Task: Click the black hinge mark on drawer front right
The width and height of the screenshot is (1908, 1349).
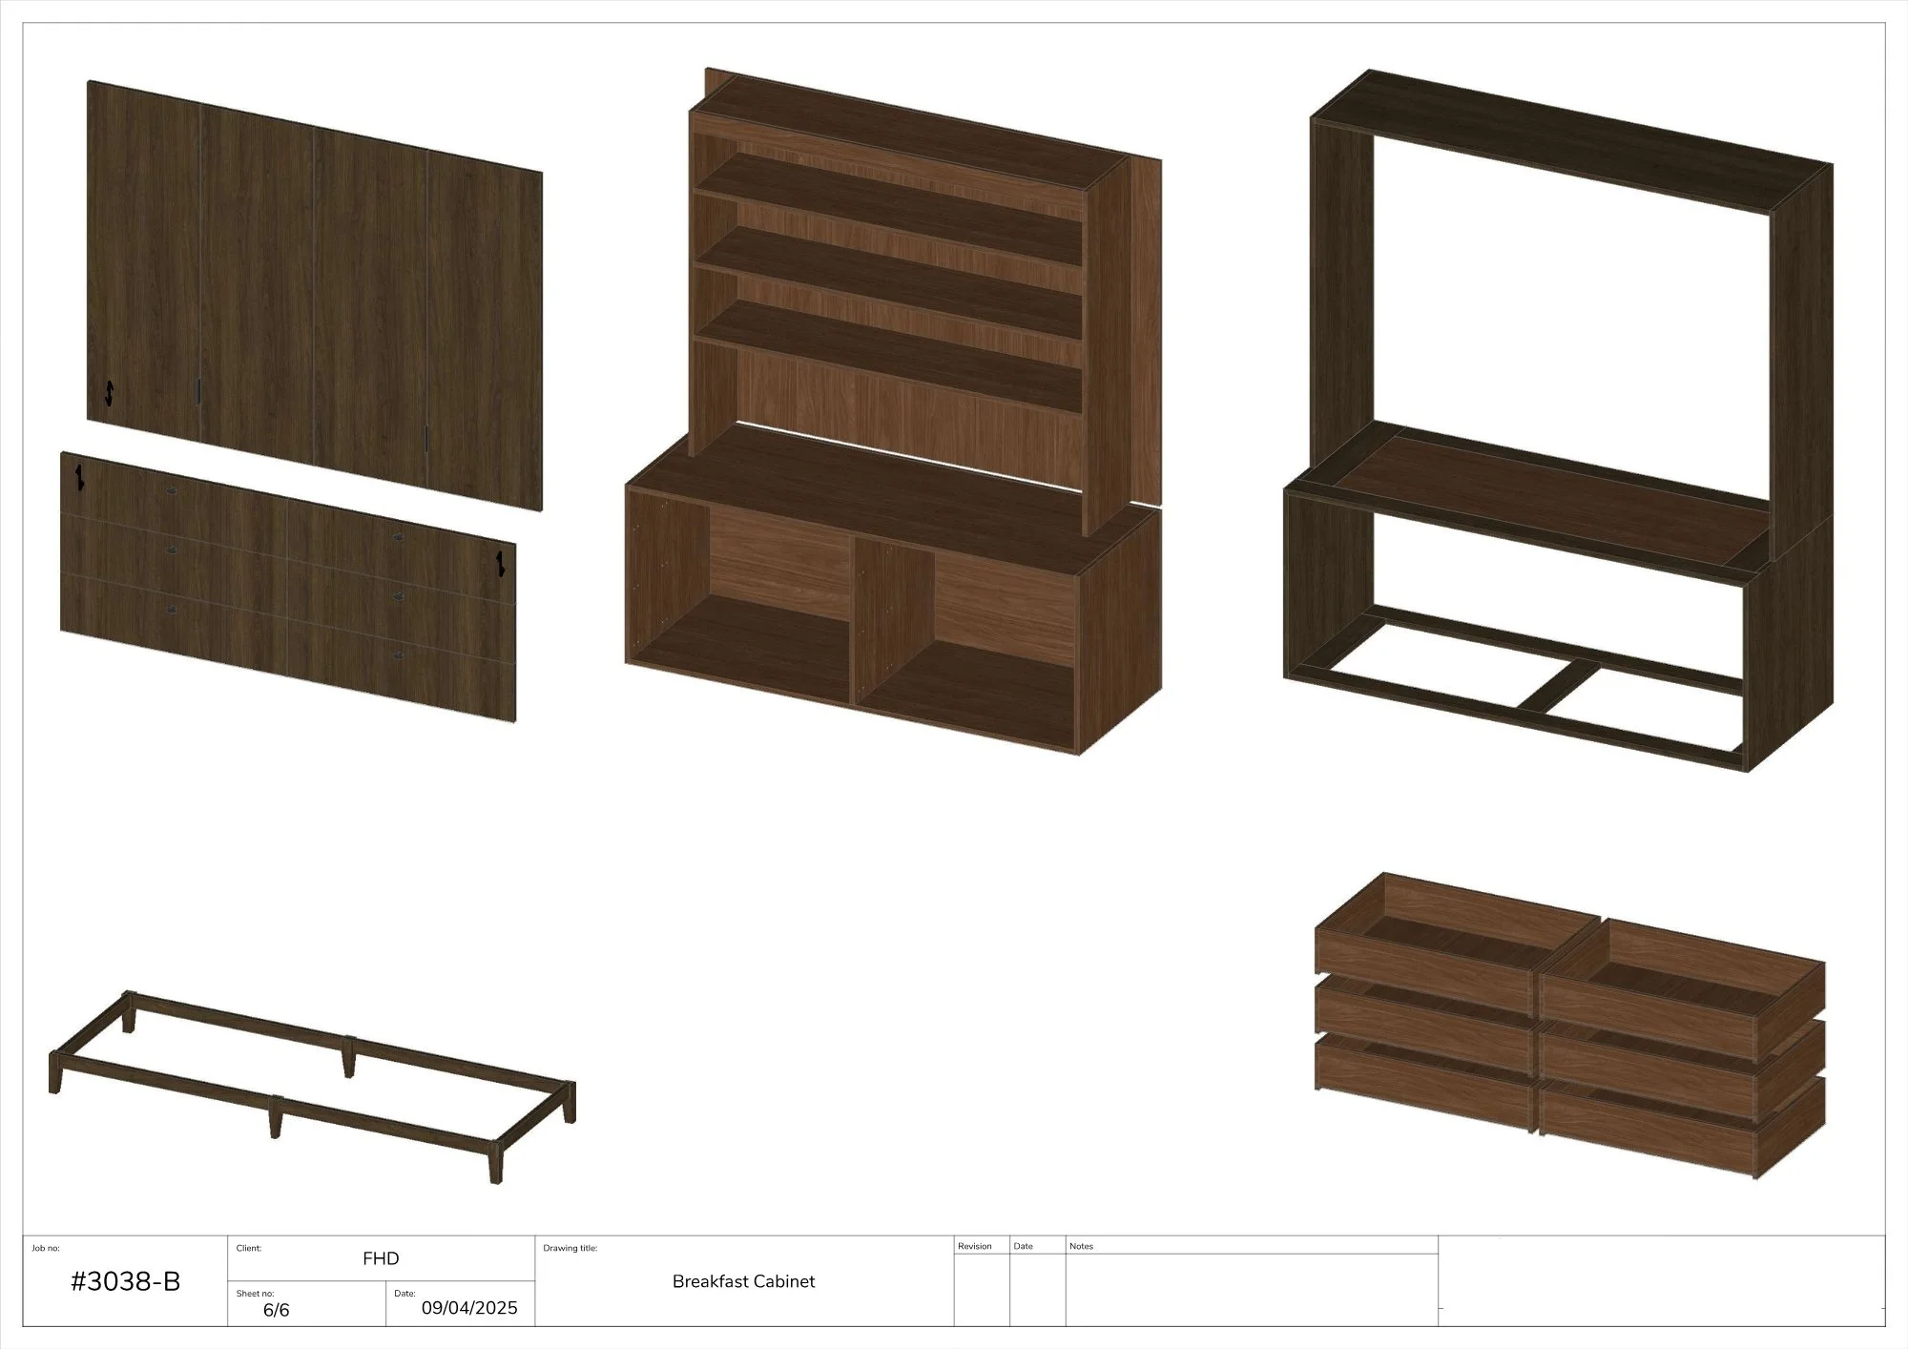Action: (x=499, y=564)
